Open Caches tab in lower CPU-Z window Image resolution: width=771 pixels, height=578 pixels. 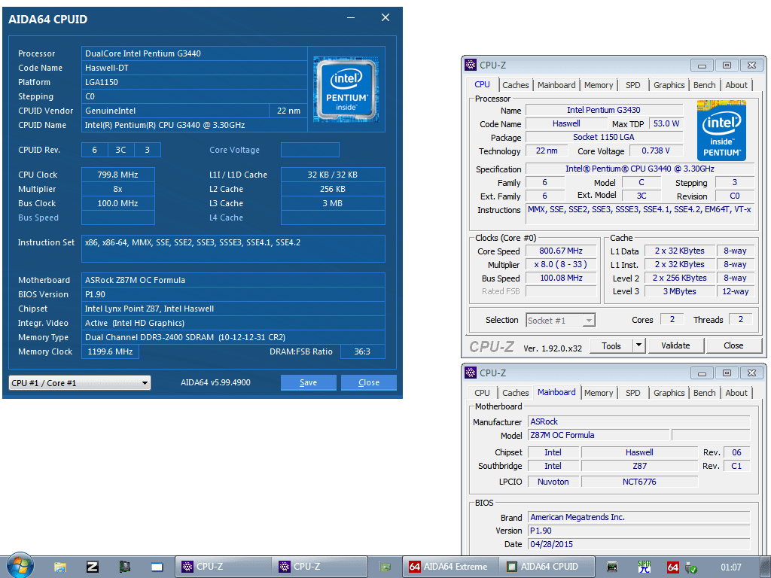(515, 393)
